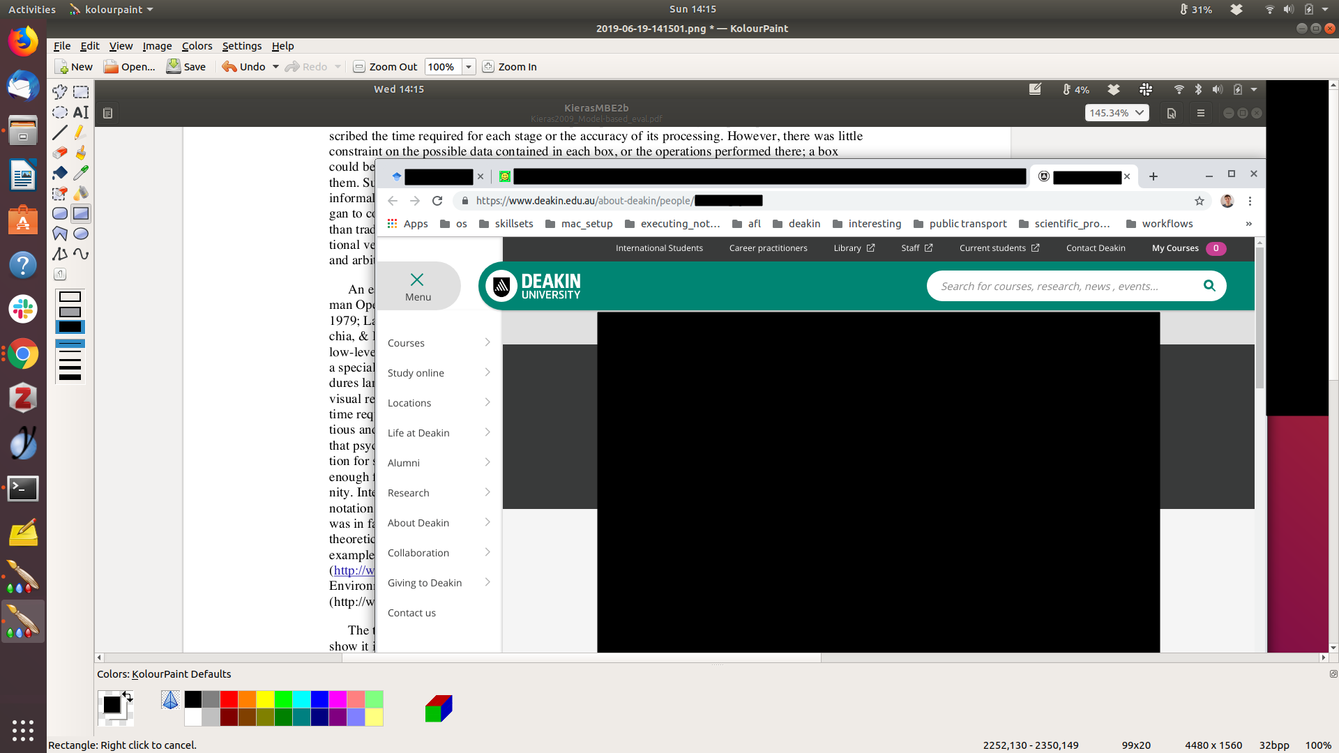Select the Eraser tool

pyautogui.click(x=60, y=153)
